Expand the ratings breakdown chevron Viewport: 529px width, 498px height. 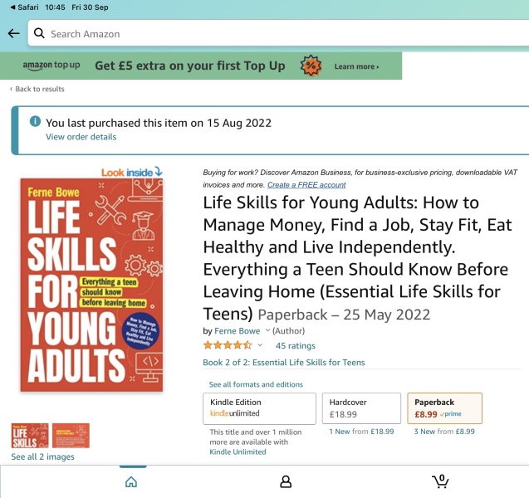coord(260,345)
